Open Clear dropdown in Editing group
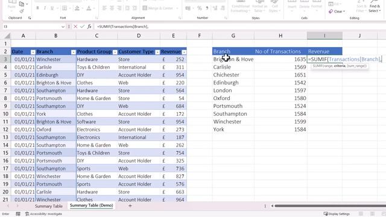This screenshot has width=386, height=217. tap(337, 11)
